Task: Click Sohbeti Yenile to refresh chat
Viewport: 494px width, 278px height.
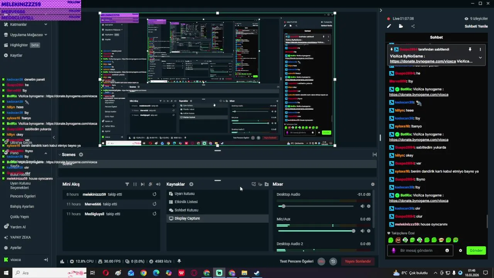Action: (x=476, y=26)
